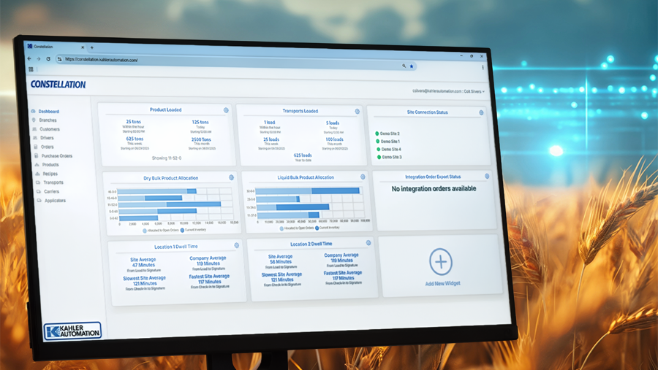Image resolution: width=658 pixels, height=370 pixels.
Task: Open Branches in the sidebar
Action: pos(44,120)
